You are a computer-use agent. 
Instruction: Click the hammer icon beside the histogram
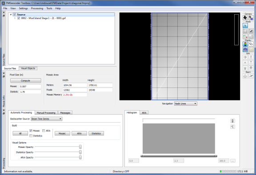(232, 127)
